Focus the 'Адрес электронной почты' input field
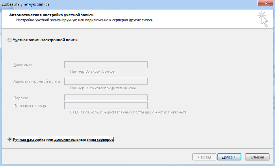This screenshot has height=166, width=275. pos(106,81)
